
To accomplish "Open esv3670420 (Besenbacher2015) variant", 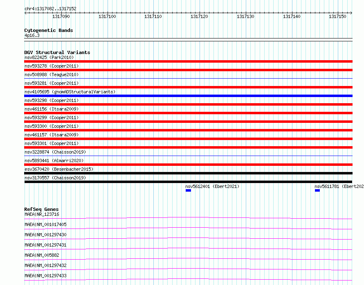I will 59,169.
